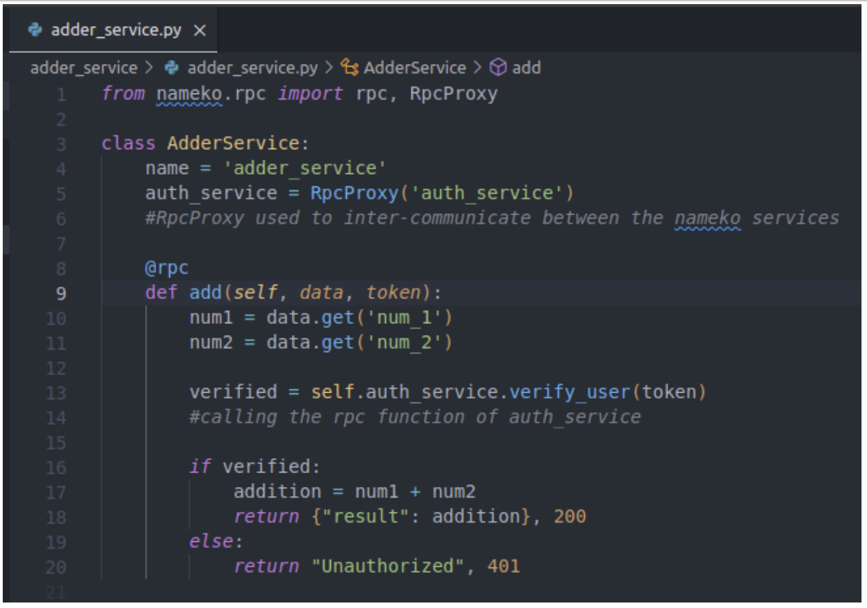Click RpcProxy in the import statement
Viewport: 867px width, 608px height.
(453, 94)
